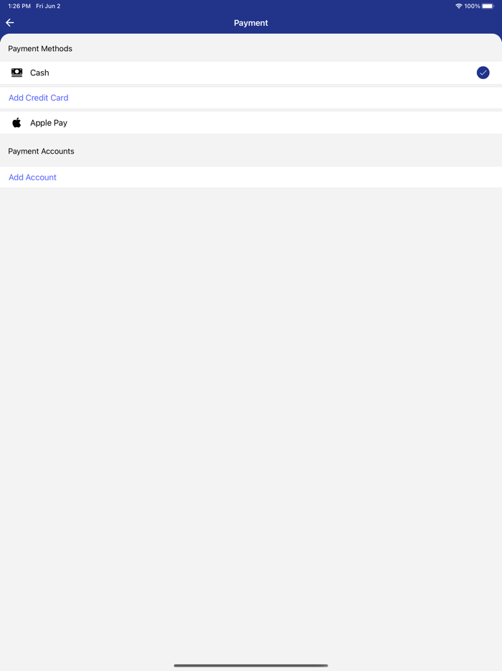Viewport: 502px width, 671px height.
Task: Select Cash as payment method
Action: [251, 73]
